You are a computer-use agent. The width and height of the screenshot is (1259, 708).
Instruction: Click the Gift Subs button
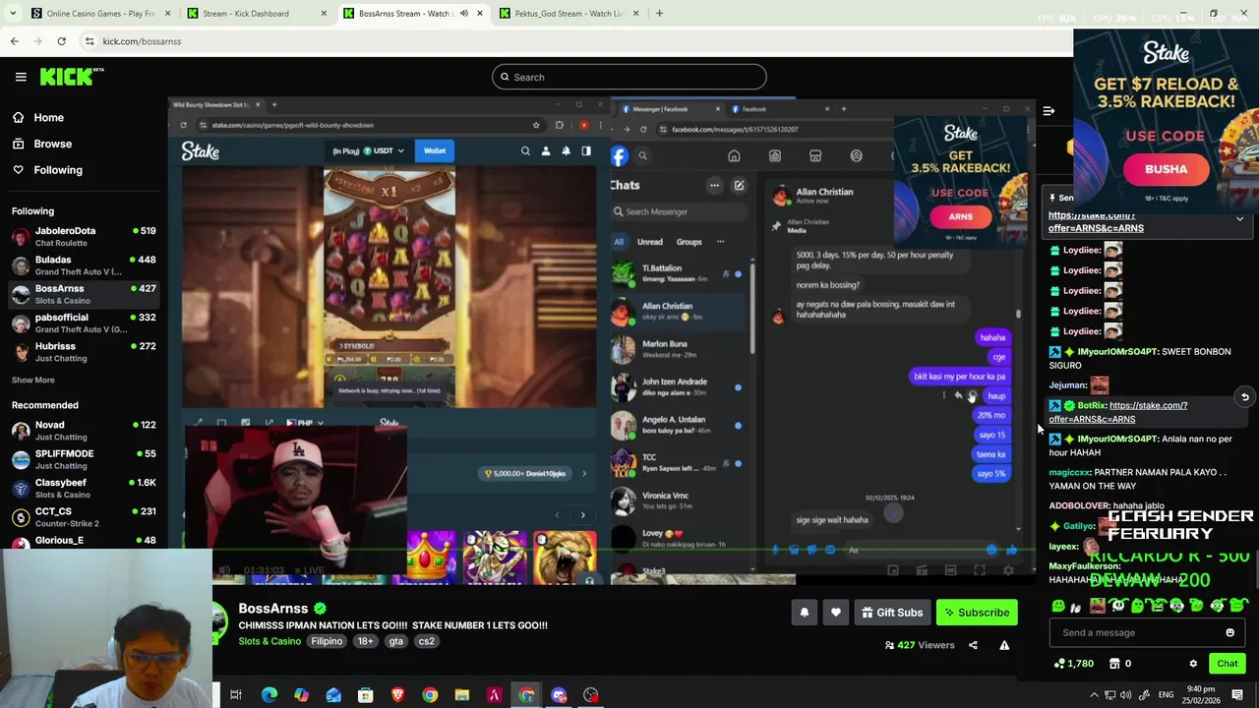coord(892,613)
